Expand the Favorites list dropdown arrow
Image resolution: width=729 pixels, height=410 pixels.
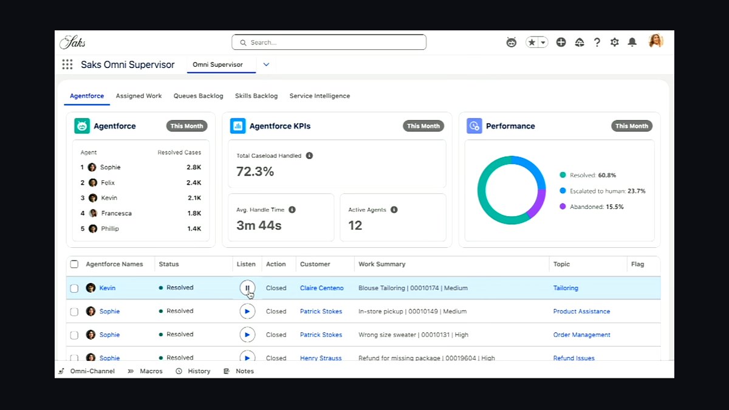(x=543, y=43)
